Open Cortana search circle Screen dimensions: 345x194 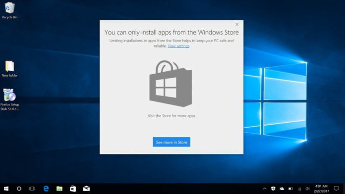click(19, 189)
